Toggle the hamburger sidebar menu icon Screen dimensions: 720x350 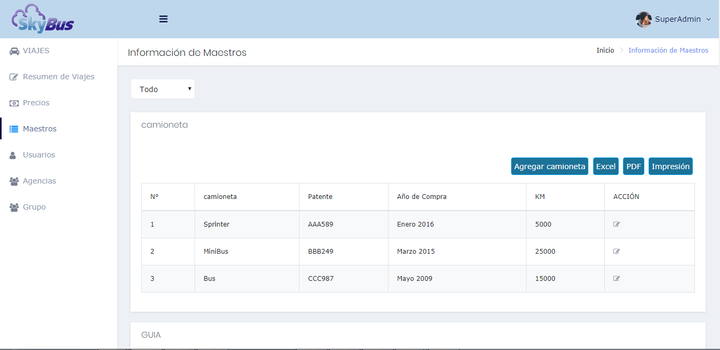pyautogui.click(x=164, y=19)
